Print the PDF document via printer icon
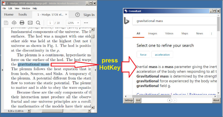Viewport: 223px width, 117px height. pos(22,23)
